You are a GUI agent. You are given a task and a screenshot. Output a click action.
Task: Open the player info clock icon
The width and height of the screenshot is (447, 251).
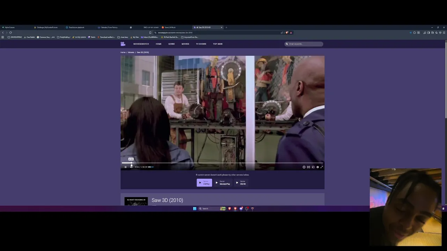click(304, 167)
